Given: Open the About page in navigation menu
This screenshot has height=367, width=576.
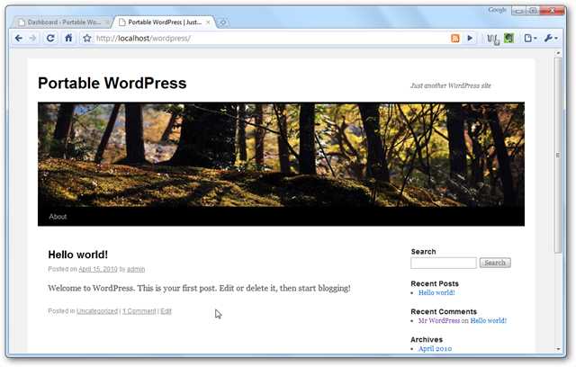Looking at the screenshot, I should [x=58, y=217].
